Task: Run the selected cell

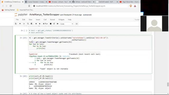Action: coord(45,24)
